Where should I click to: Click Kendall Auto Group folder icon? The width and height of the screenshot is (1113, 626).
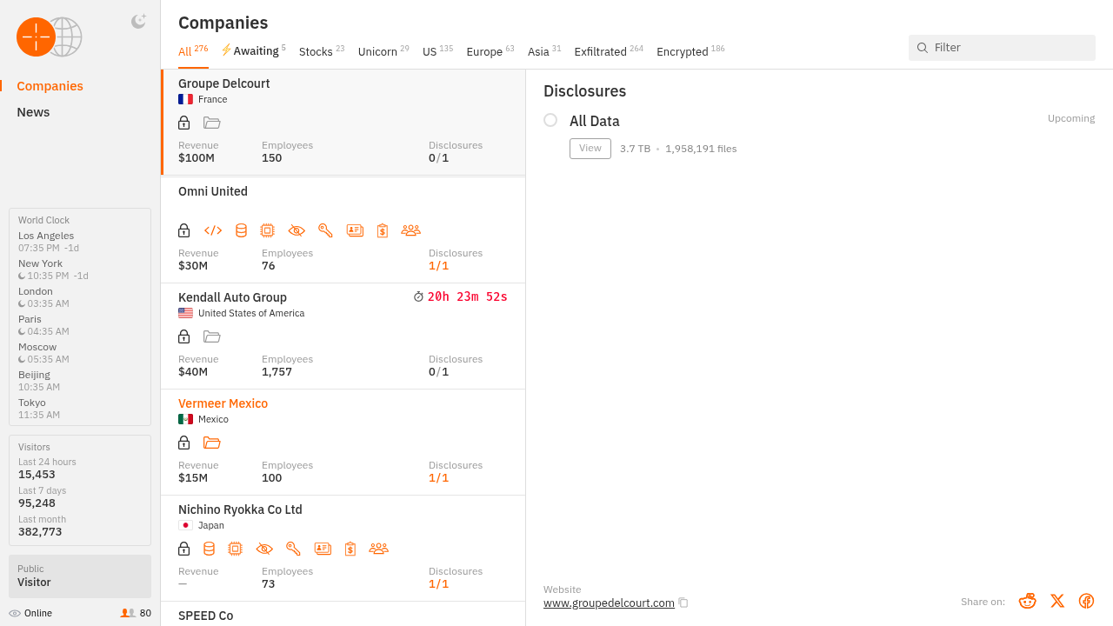212,336
